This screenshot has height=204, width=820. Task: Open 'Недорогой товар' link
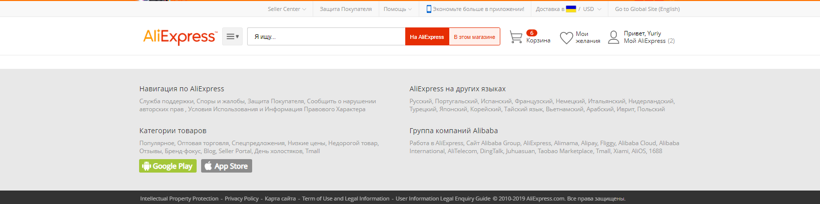tap(353, 143)
